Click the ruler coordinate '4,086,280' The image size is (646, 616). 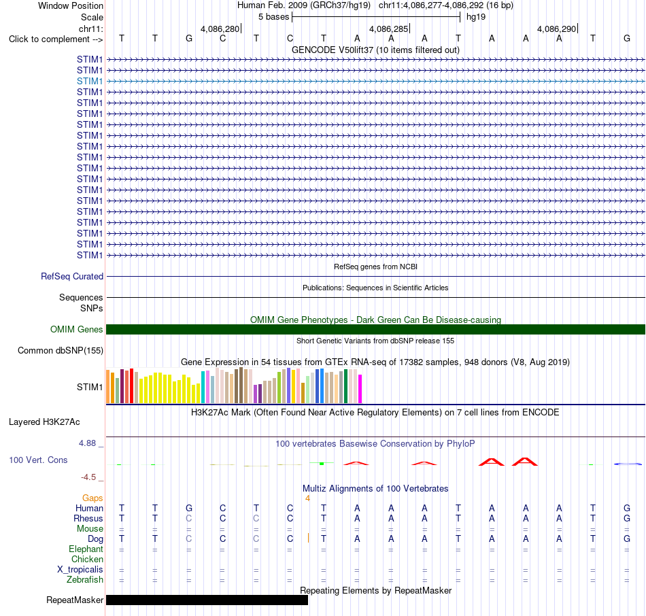220,29
